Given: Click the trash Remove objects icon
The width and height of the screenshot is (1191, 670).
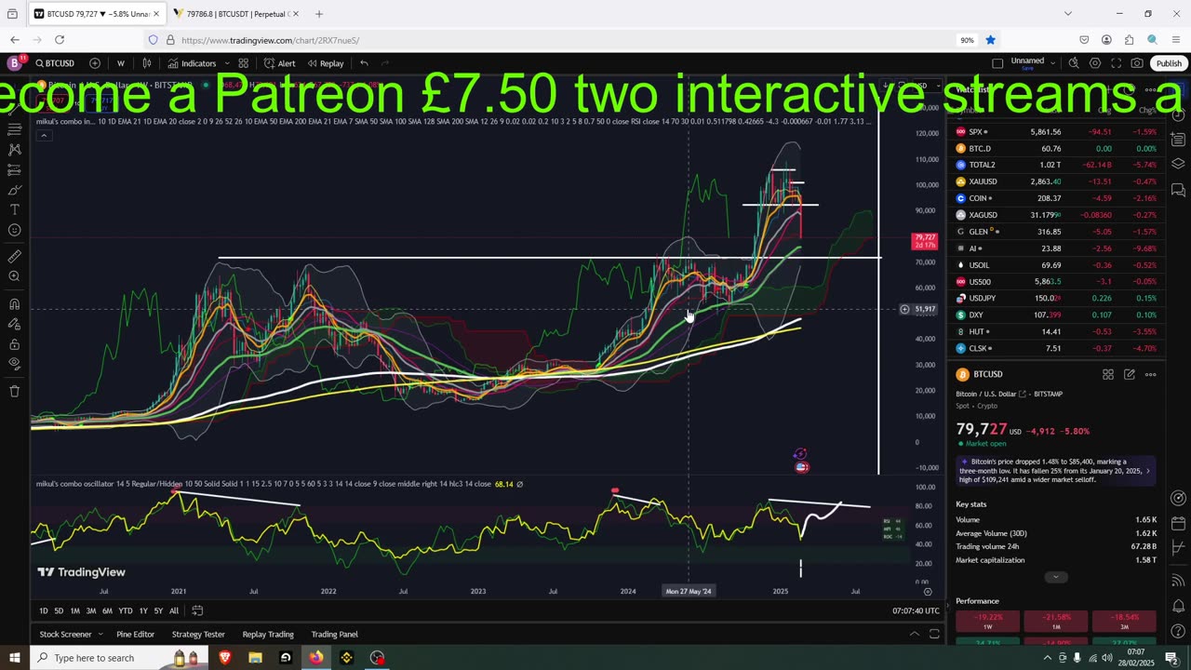Looking at the screenshot, I should coord(14,391).
